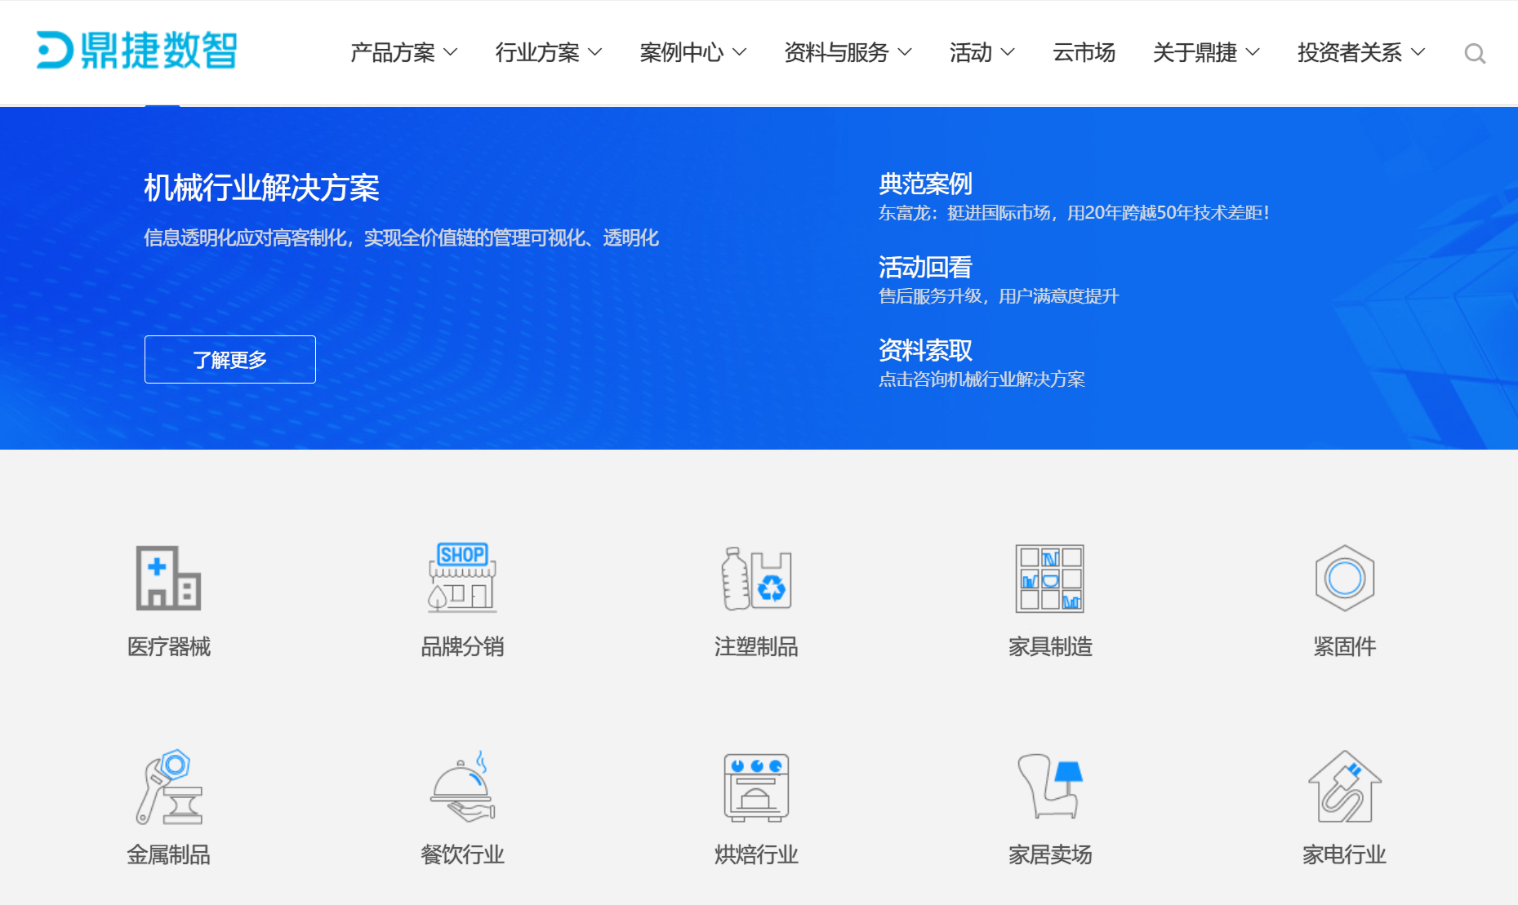Open the 家居卖场 armchair icon

click(1049, 787)
